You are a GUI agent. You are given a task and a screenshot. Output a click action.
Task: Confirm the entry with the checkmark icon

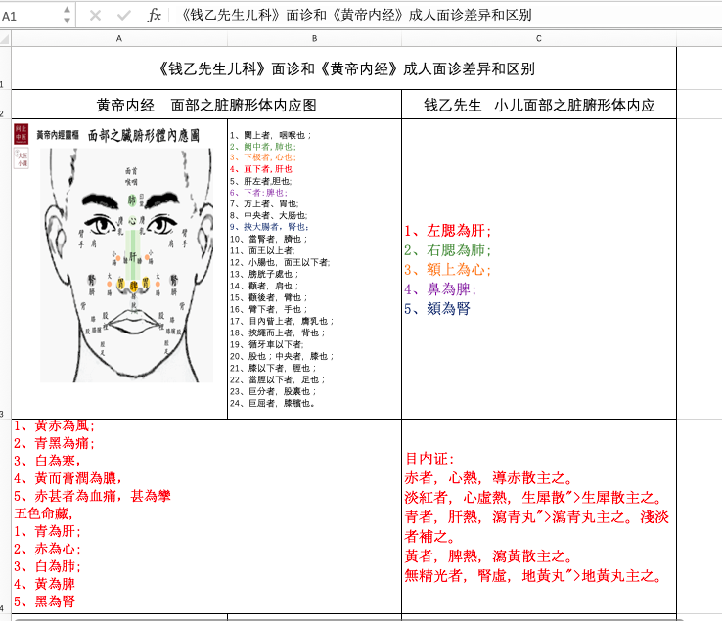coord(124,16)
